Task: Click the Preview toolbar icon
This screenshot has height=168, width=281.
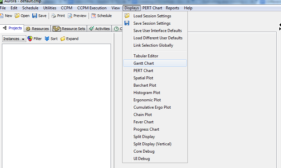Action: click(70, 16)
